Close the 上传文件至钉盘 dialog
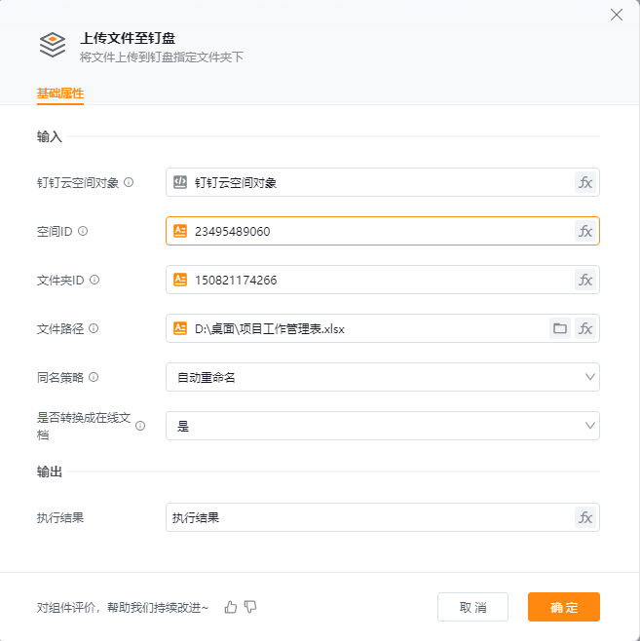 pyautogui.click(x=617, y=16)
